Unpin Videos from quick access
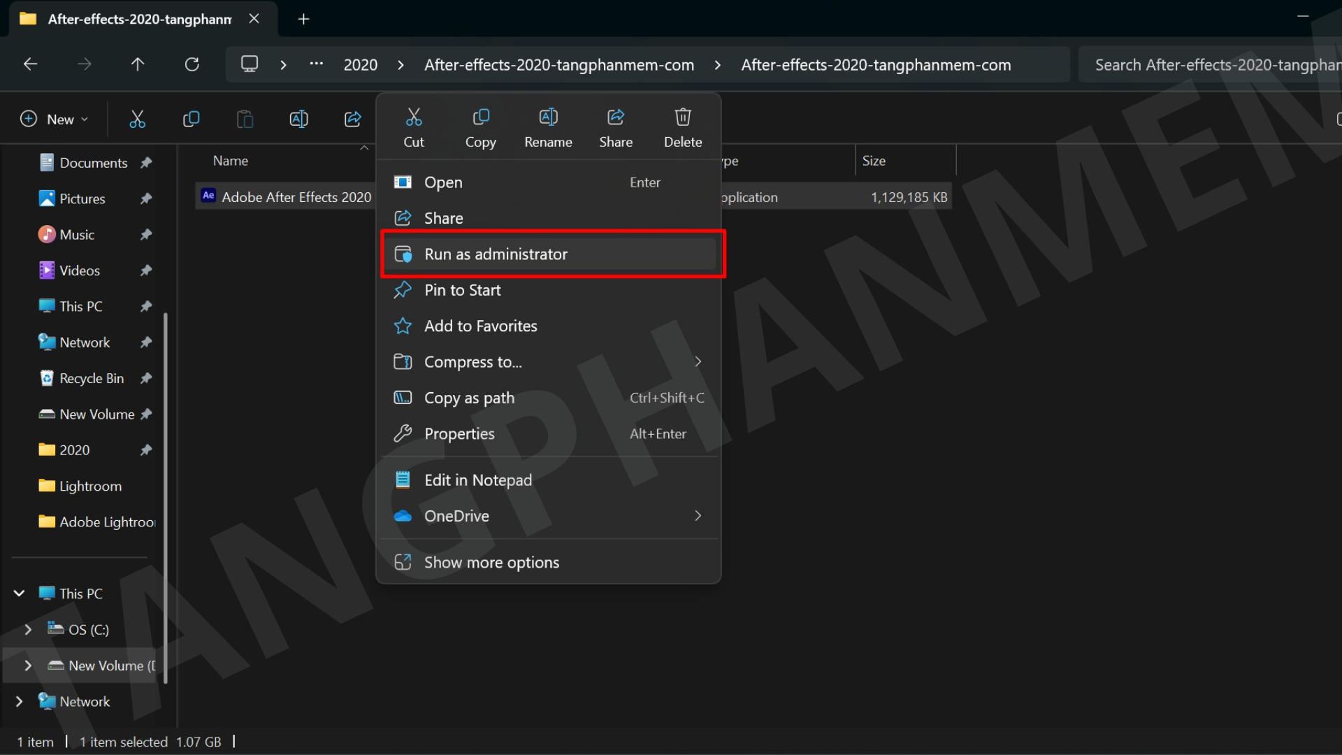Screen dimensions: 1342x755 pyautogui.click(x=146, y=271)
